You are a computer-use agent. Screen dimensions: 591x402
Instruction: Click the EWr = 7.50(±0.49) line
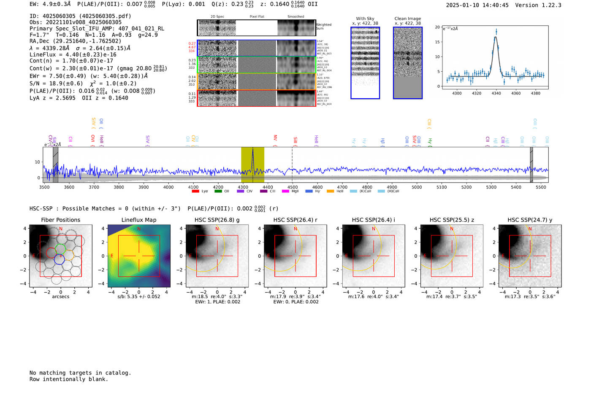(x=89, y=76)
